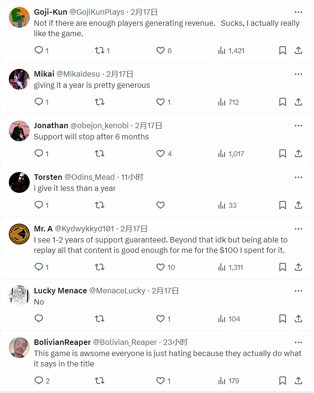Image resolution: width=314 pixels, height=393 pixels.
Task: Retweet Jonathan's post
Action: [x=99, y=154]
